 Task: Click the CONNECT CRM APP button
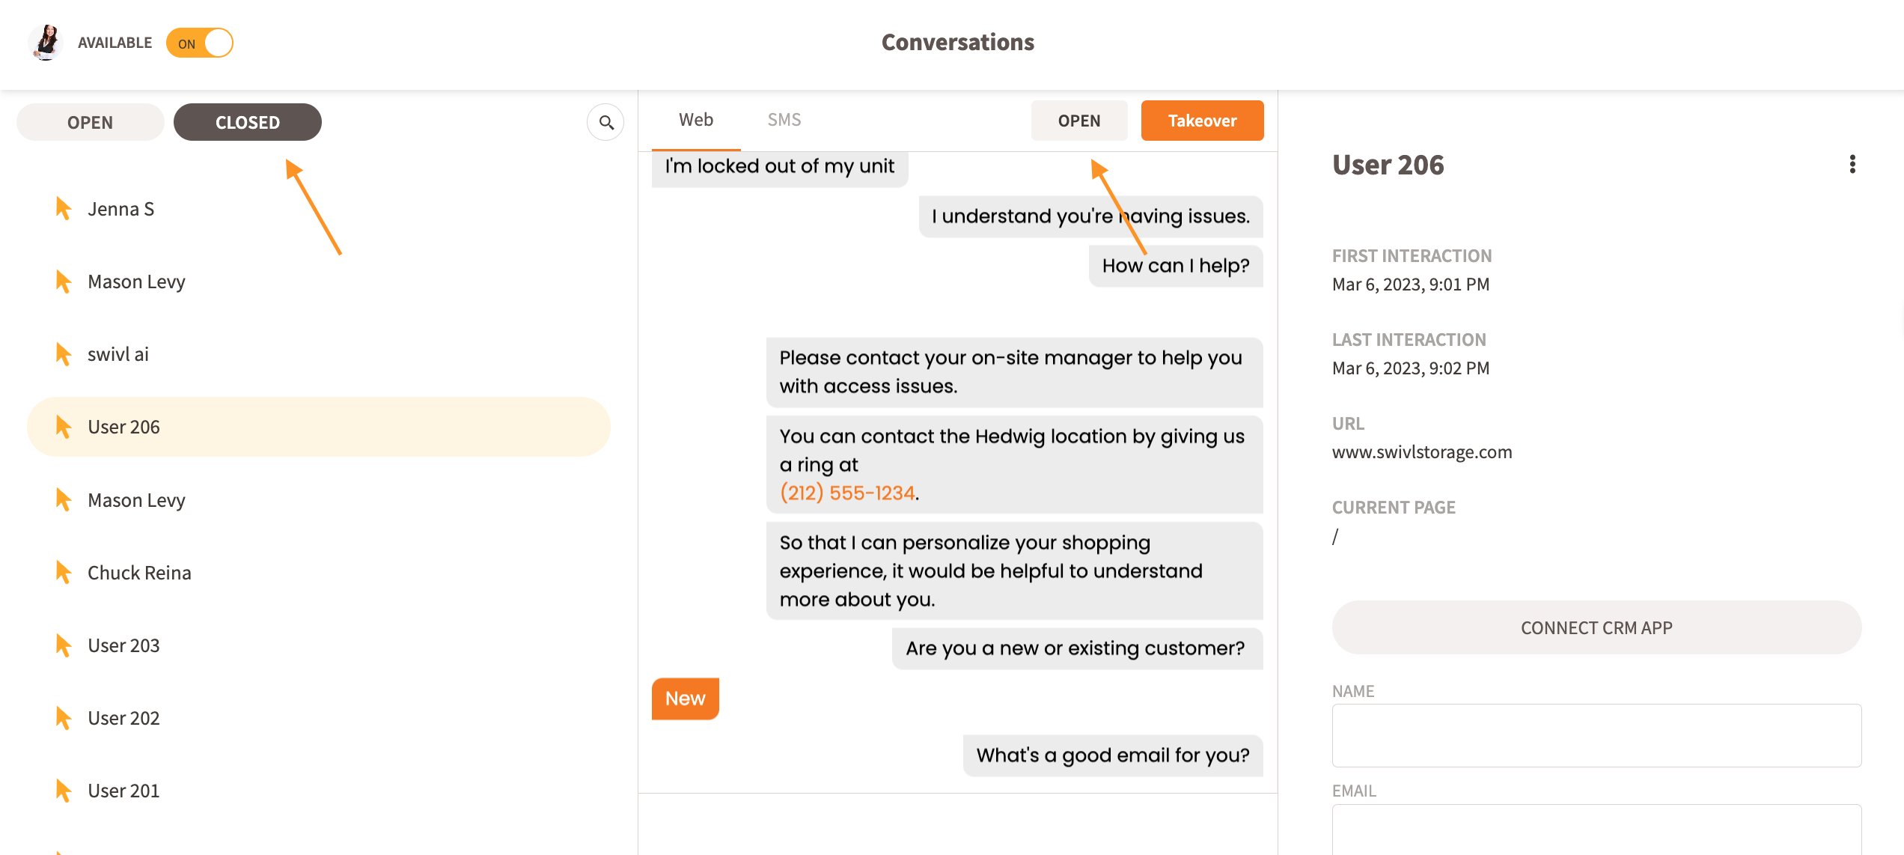click(x=1596, y=627)
